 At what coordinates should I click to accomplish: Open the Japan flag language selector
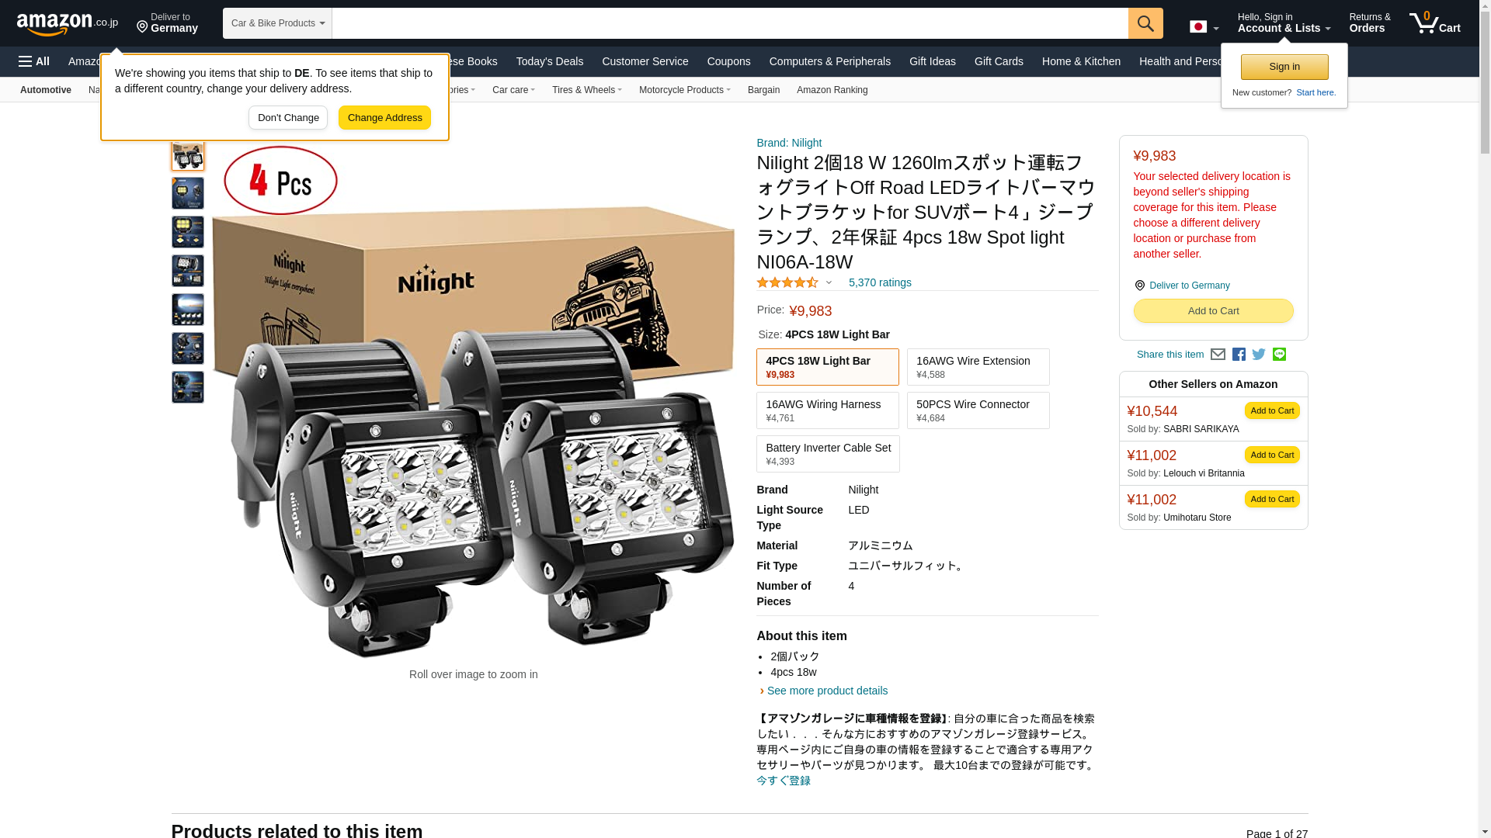pyautogui.click(x=1204, y=27)
